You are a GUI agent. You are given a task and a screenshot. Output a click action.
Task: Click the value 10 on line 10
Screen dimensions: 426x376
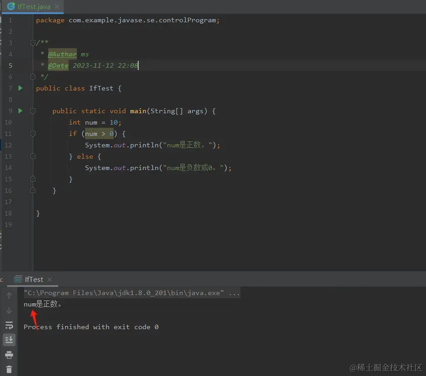114,122
